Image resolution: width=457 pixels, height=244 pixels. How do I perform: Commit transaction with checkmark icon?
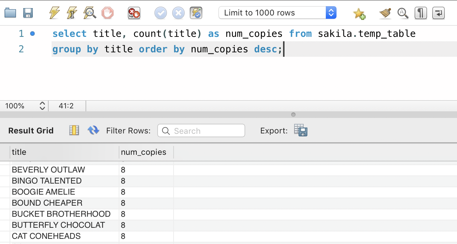click(161, 13)
